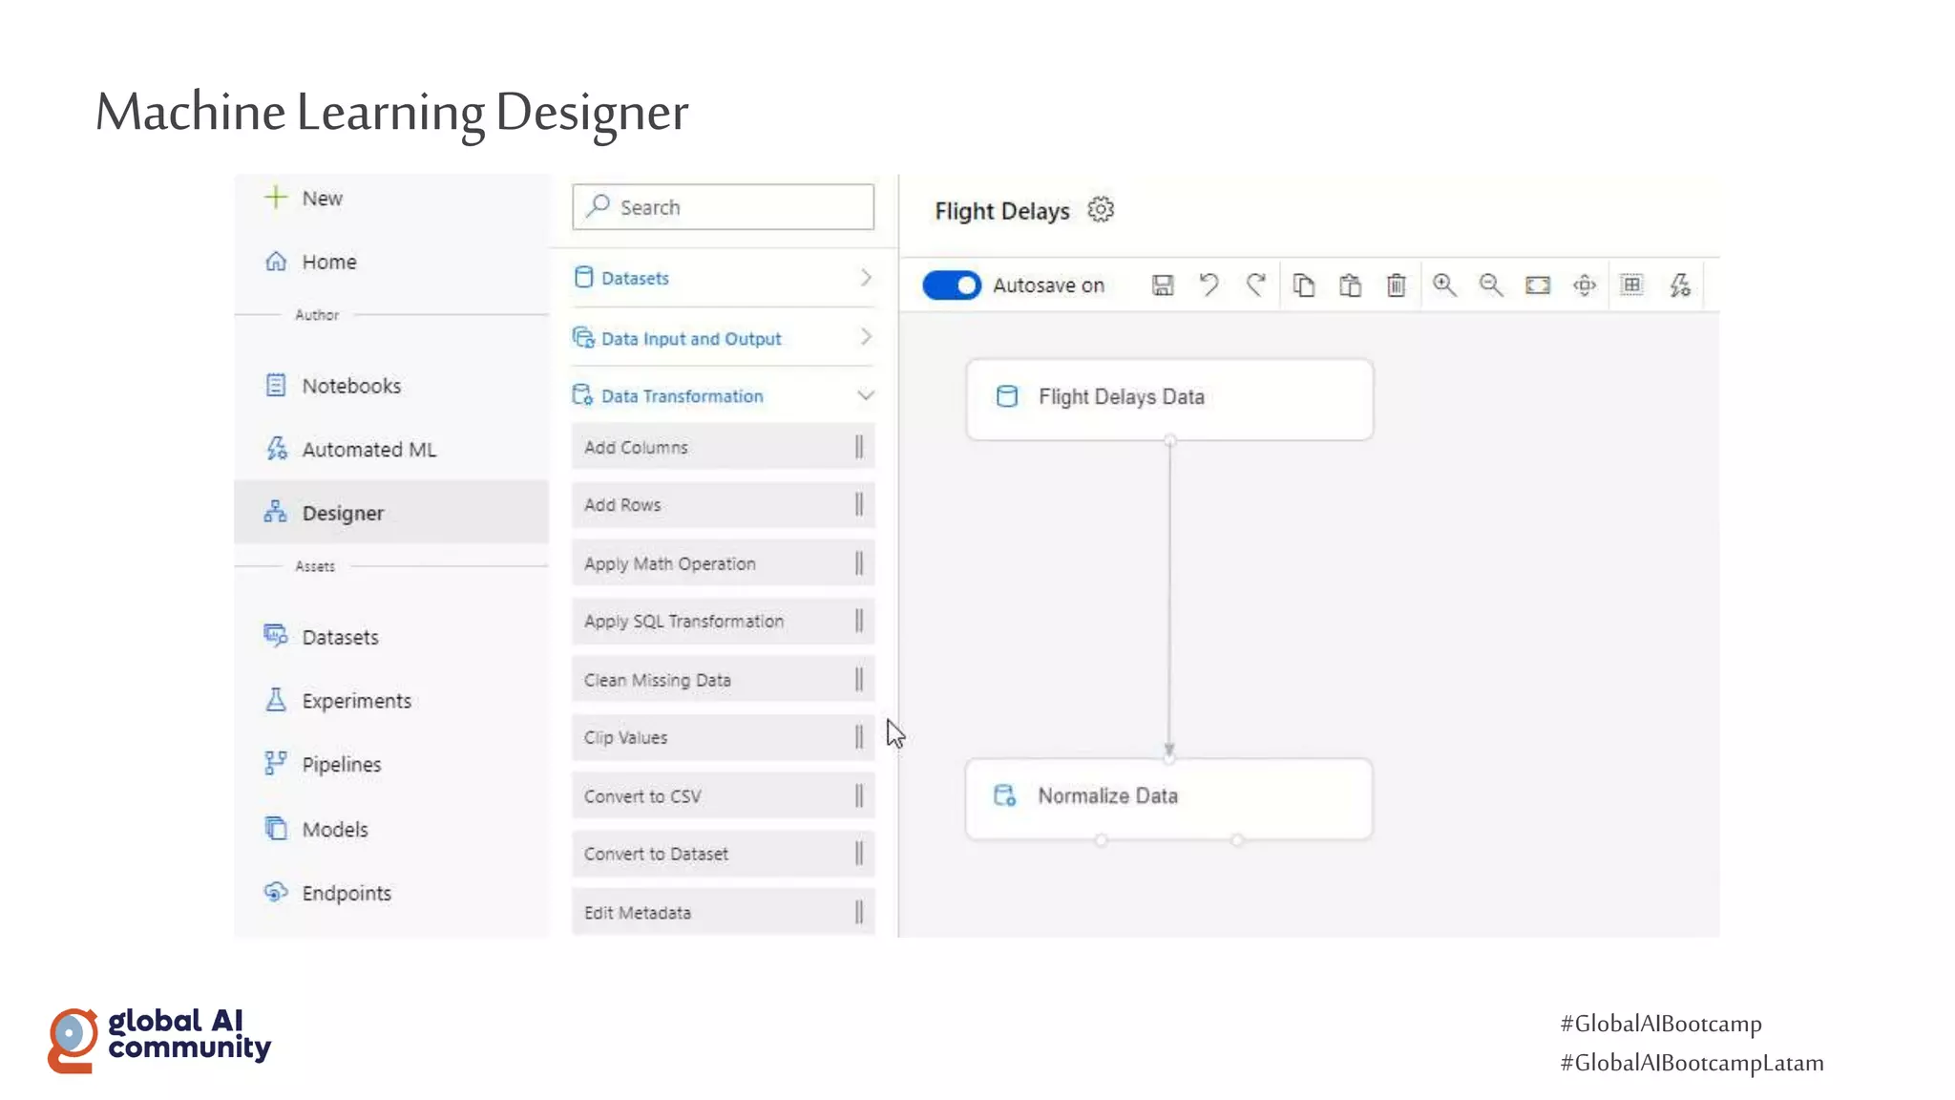1955x1100 pixels.
Task: Click the Zoom out magnifier icon
Action: pyautogui.click(x=1490, y=286)
